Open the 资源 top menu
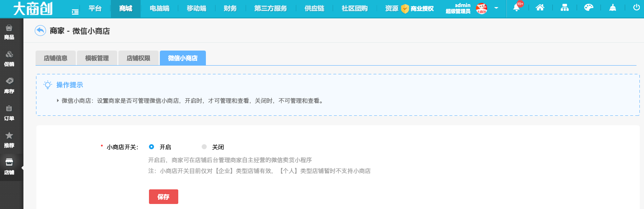Screen dimensions: 644x209 391,8
